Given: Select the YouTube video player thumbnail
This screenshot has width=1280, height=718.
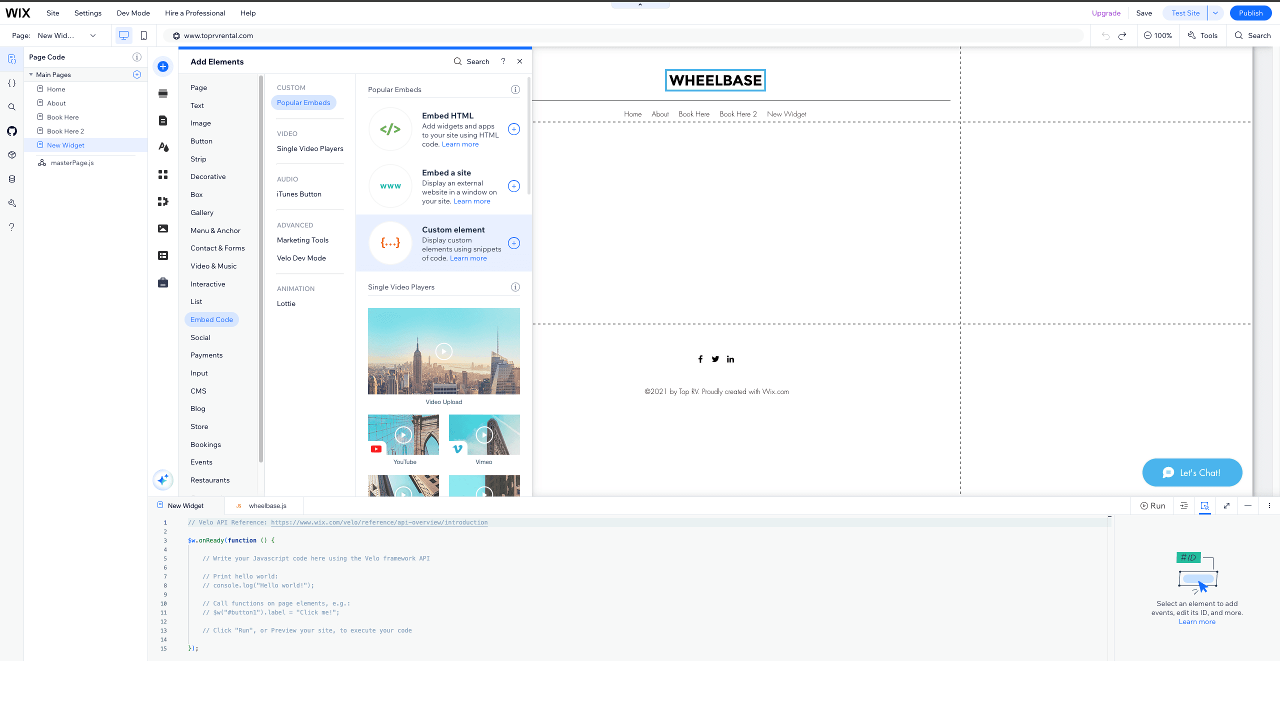Looking at the screenshot, I should (x=403, y=434).
